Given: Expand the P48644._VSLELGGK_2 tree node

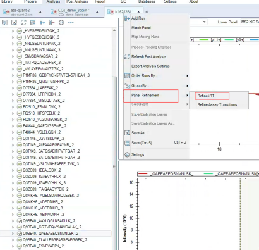Looking at the screenshot, I should click(x=13, y=132).
